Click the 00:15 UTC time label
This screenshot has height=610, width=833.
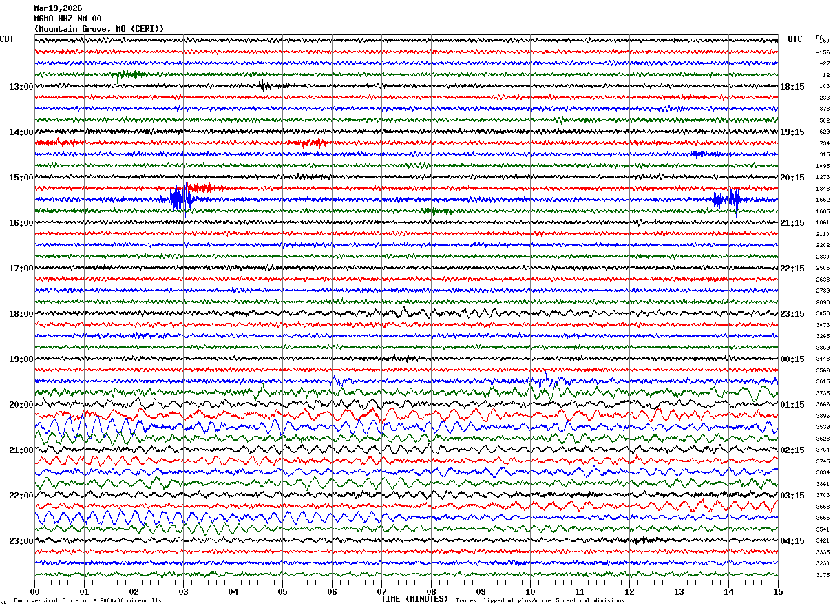pos(792,359)
